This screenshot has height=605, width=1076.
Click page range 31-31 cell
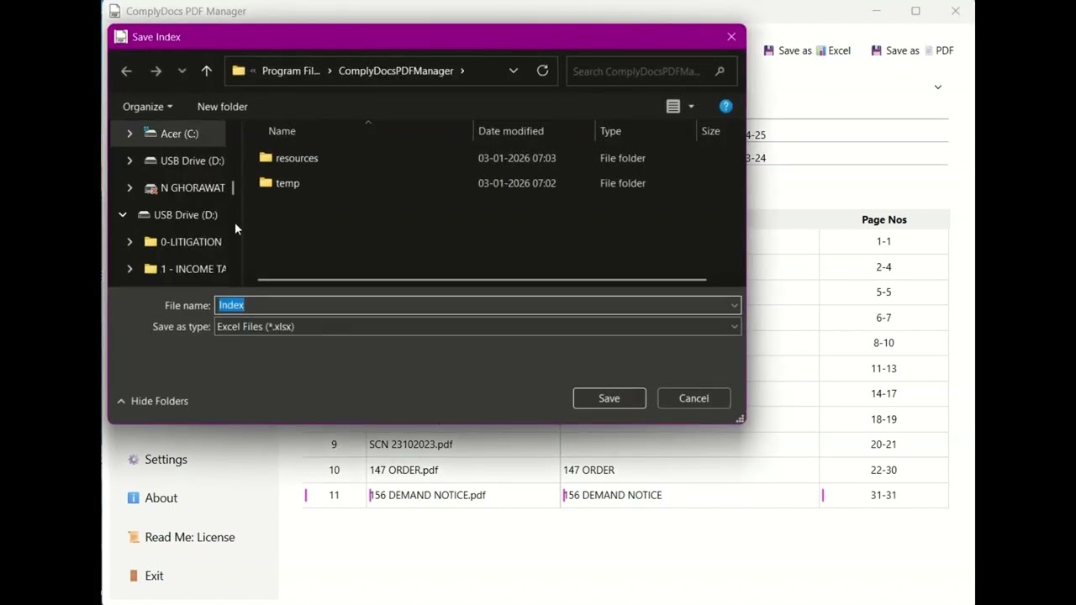click(x=883, y=495)
